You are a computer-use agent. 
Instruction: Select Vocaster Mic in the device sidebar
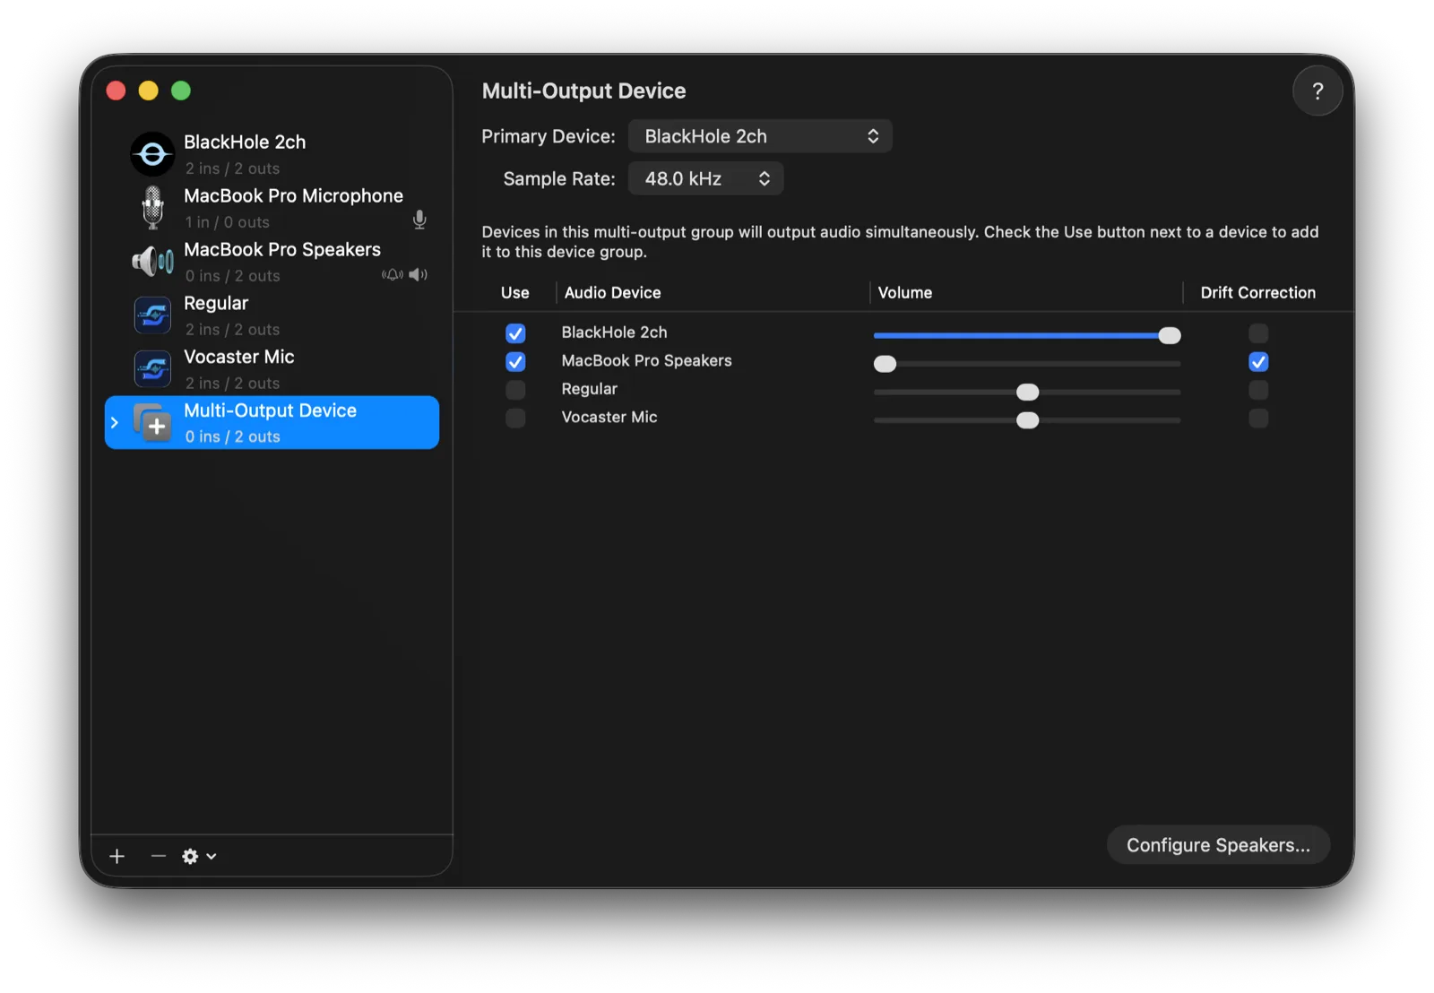(272, 368)
